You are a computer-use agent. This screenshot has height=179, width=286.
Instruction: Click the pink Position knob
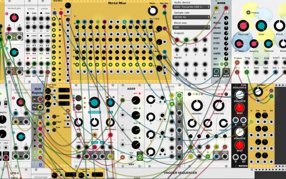(243, 26)
